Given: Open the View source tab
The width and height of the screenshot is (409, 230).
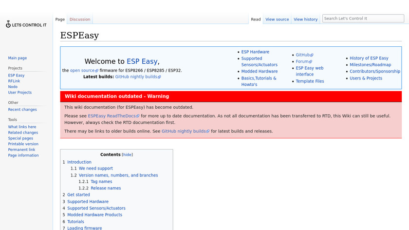Looking at the screenshot, I should click(277, 19).
